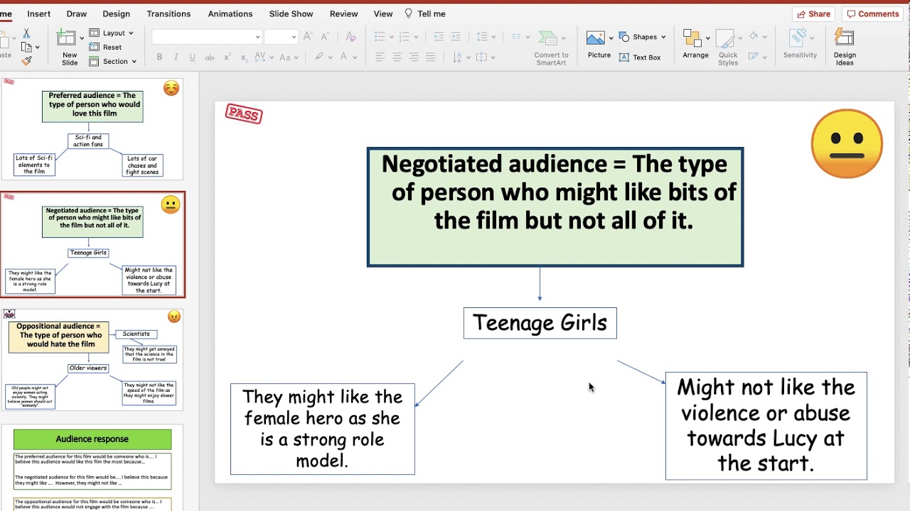Open the Section dropdown
Viewport: 910px width, 511px height.
point(113,61)
